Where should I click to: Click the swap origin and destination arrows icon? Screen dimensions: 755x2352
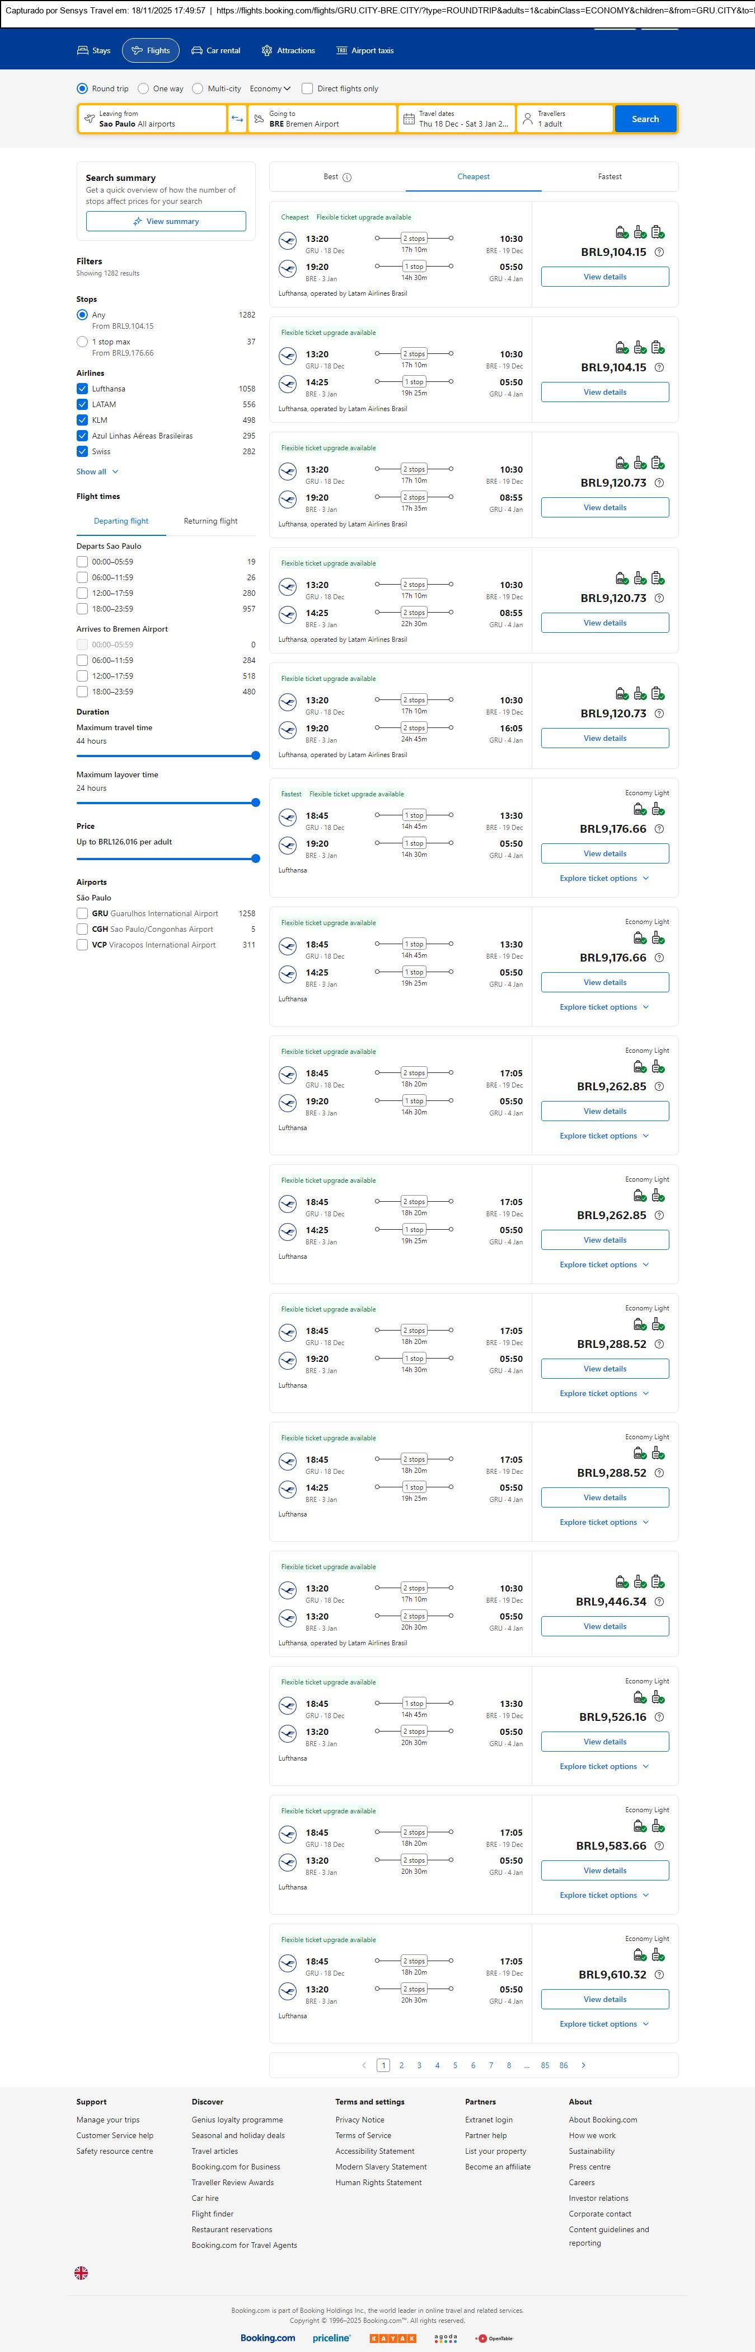coord(236,119)
